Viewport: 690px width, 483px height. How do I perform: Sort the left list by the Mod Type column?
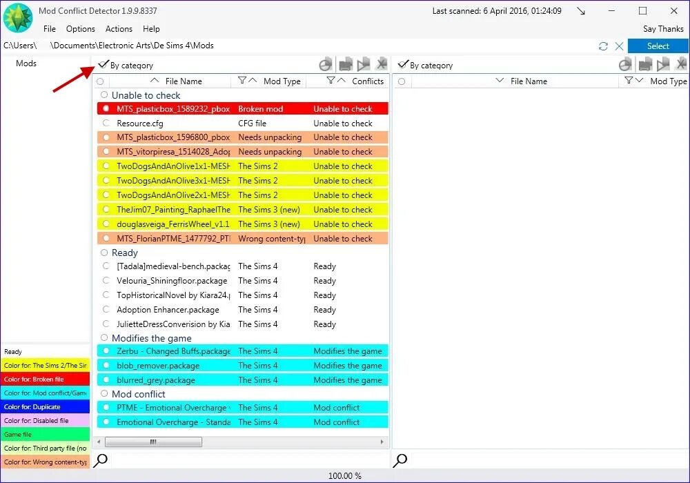(282, 81)
